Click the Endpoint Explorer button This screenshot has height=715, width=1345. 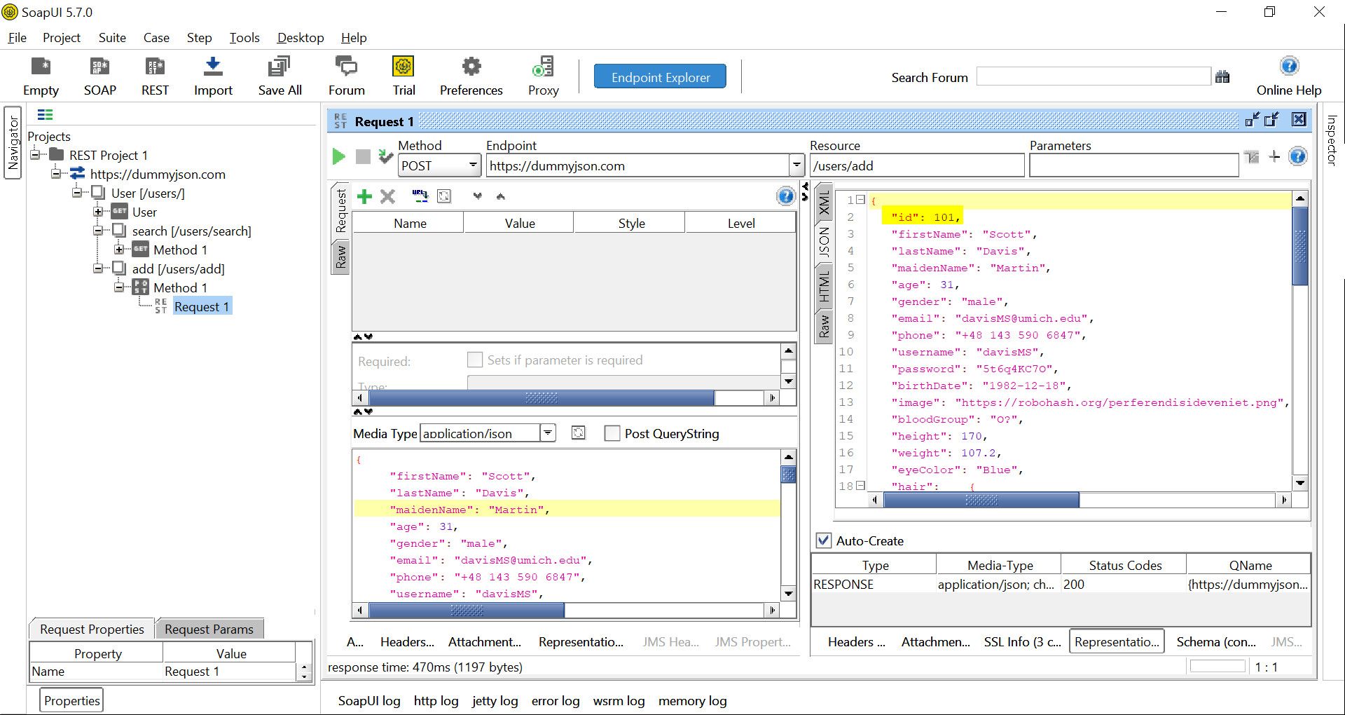click(660, 77)
